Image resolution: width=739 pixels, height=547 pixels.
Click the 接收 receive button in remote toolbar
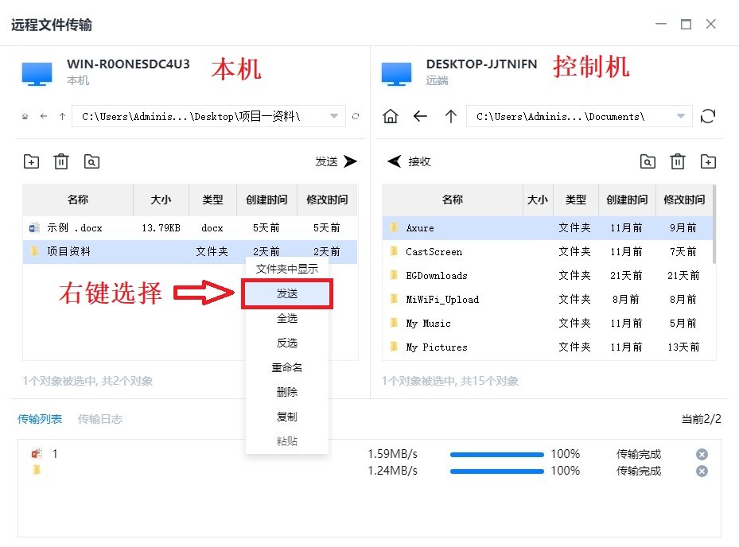(409, 161)
